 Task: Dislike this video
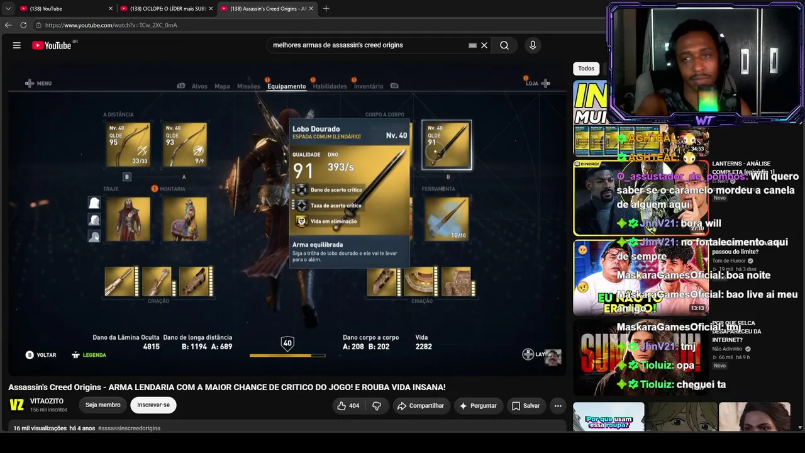[377, 406]
